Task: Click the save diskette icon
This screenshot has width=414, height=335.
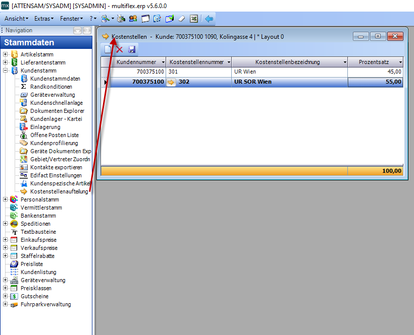Action: (132, 49)
